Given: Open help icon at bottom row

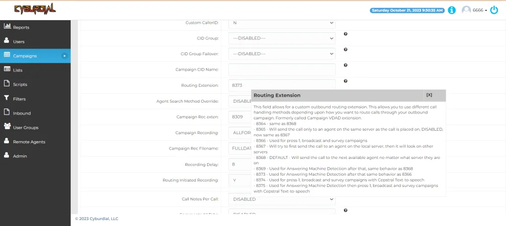Looking at the screenshot, I should (345, 211).
